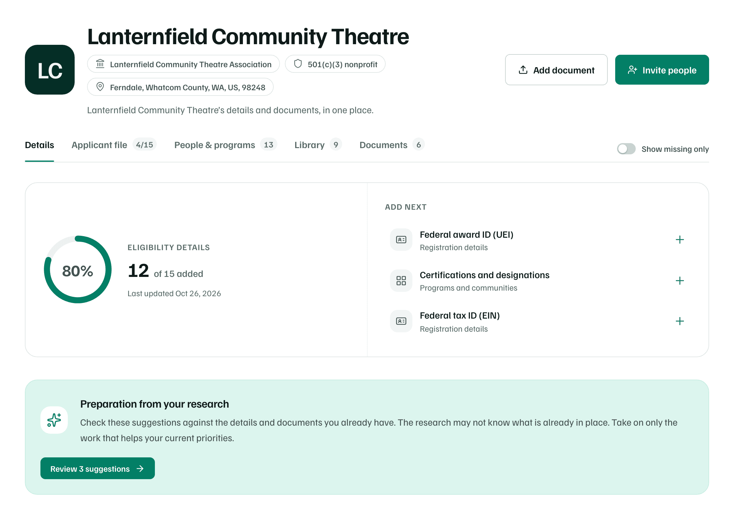The image size is (734, 514).
Task: Add Certifications and designations with plus
Action: click(679, 281)
